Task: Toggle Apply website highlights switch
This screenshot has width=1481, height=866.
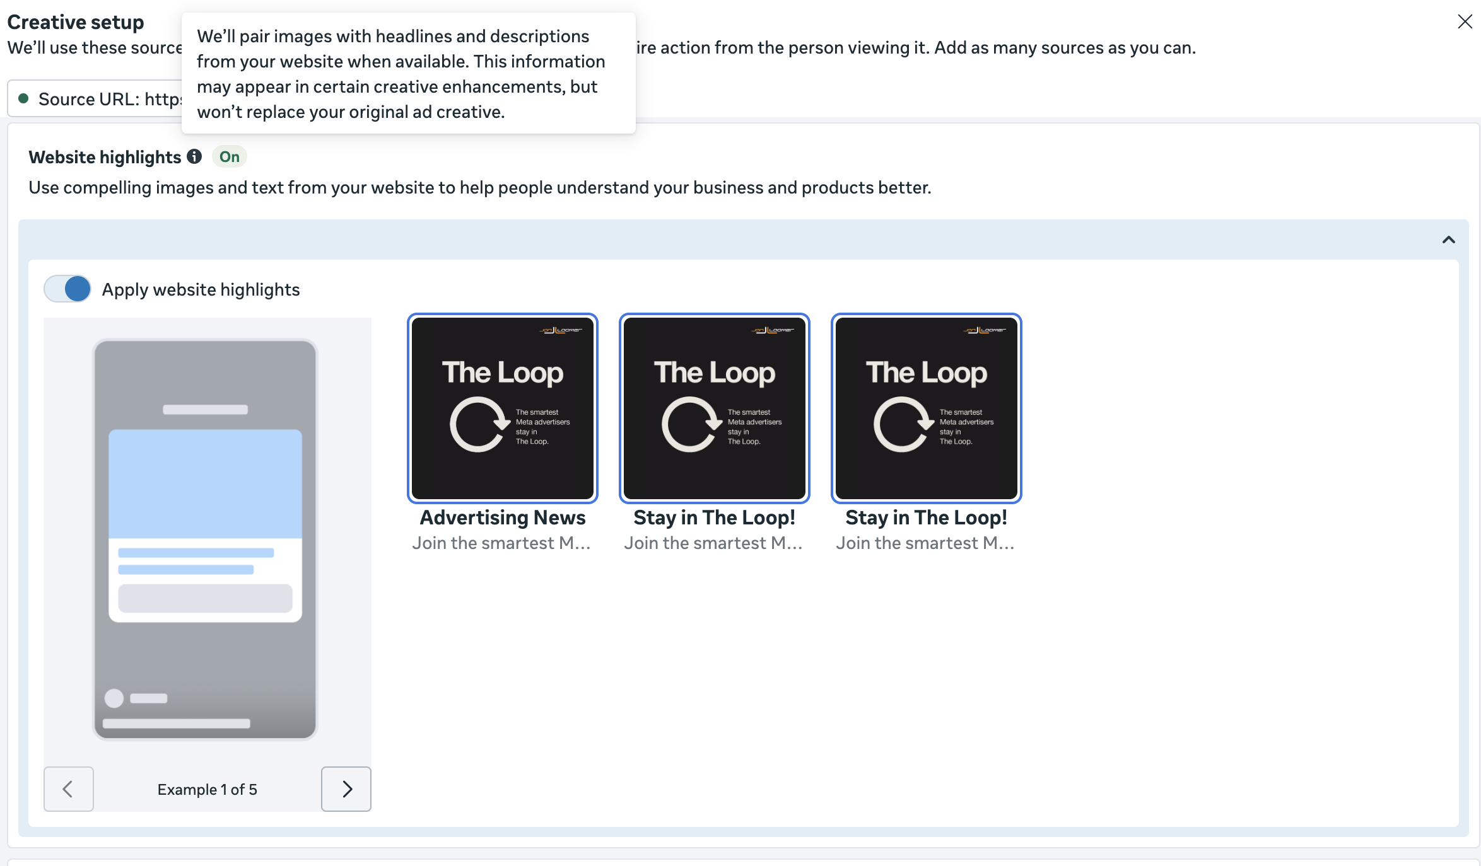Action: tap(67, 289)
